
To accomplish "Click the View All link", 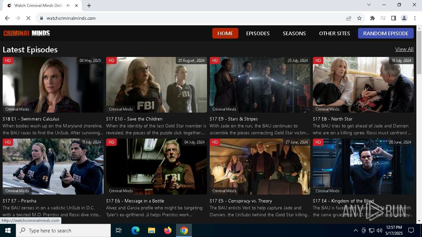I will pyautogui.click(x=404, y=49).
